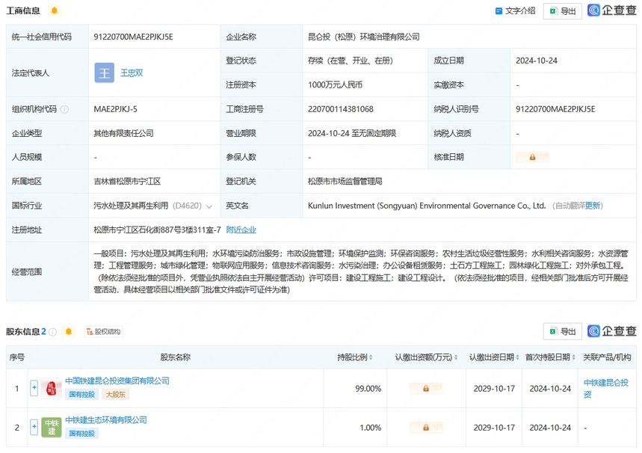Select 工商注册号 220700114381068
The width and height of the screenshot is (642, 453).
click(x=341, y=109)
